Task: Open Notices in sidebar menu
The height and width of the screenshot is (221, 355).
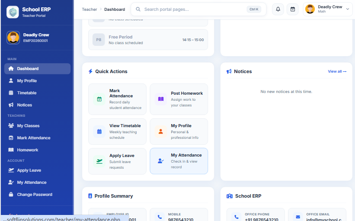Action: pyautogui.click(x=37, y=105)
